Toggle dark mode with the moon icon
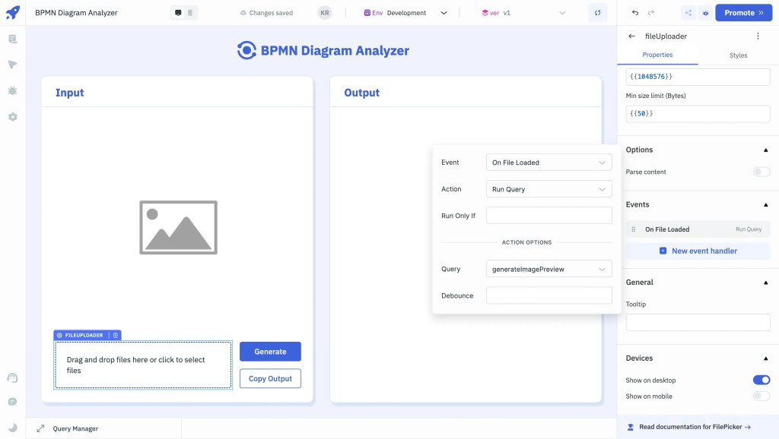 (x=12, y=427)
